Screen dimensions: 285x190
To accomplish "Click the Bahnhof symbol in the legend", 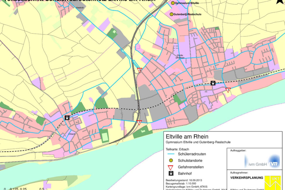I will (x=171, y=173).
